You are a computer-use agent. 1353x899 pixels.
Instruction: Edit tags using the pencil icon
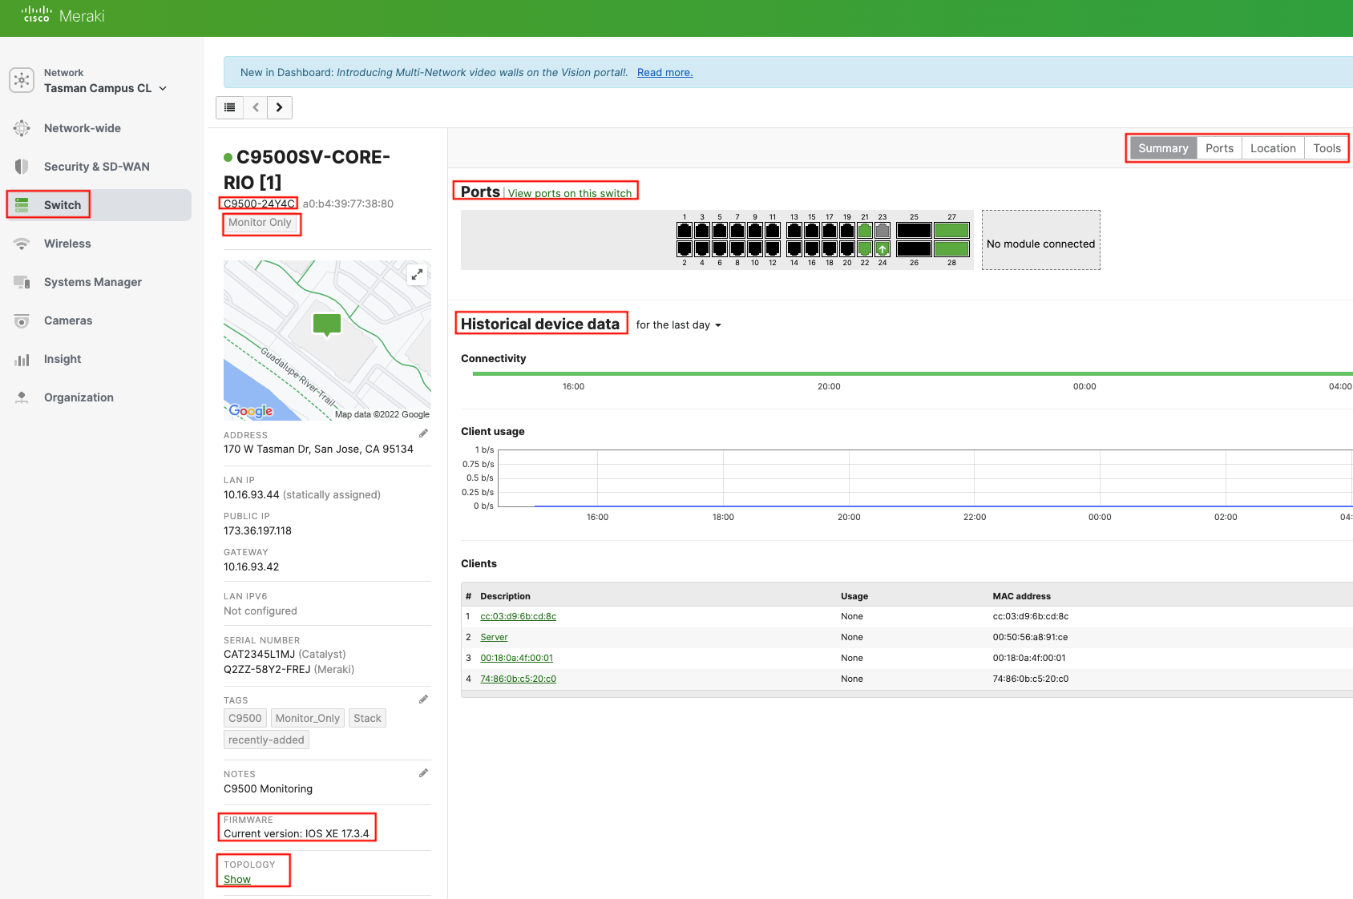click(423, 699)
